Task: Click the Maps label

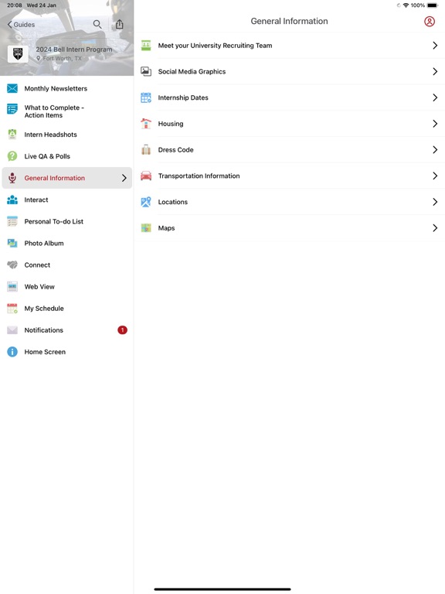Action: click(x=166, y=228)
